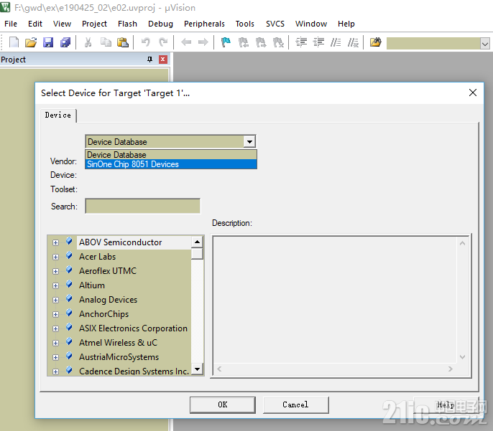493x431 pixels.
Task: Expand the Aeroflex UTMC vendor node
Action: tap(55, 271)
